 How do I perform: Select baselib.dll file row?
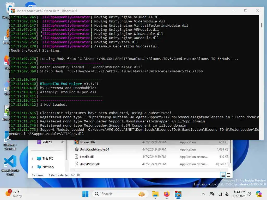pos(151,157)
